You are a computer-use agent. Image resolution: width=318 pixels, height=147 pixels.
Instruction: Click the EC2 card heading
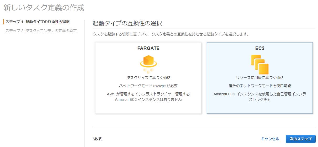coord(260,48)
